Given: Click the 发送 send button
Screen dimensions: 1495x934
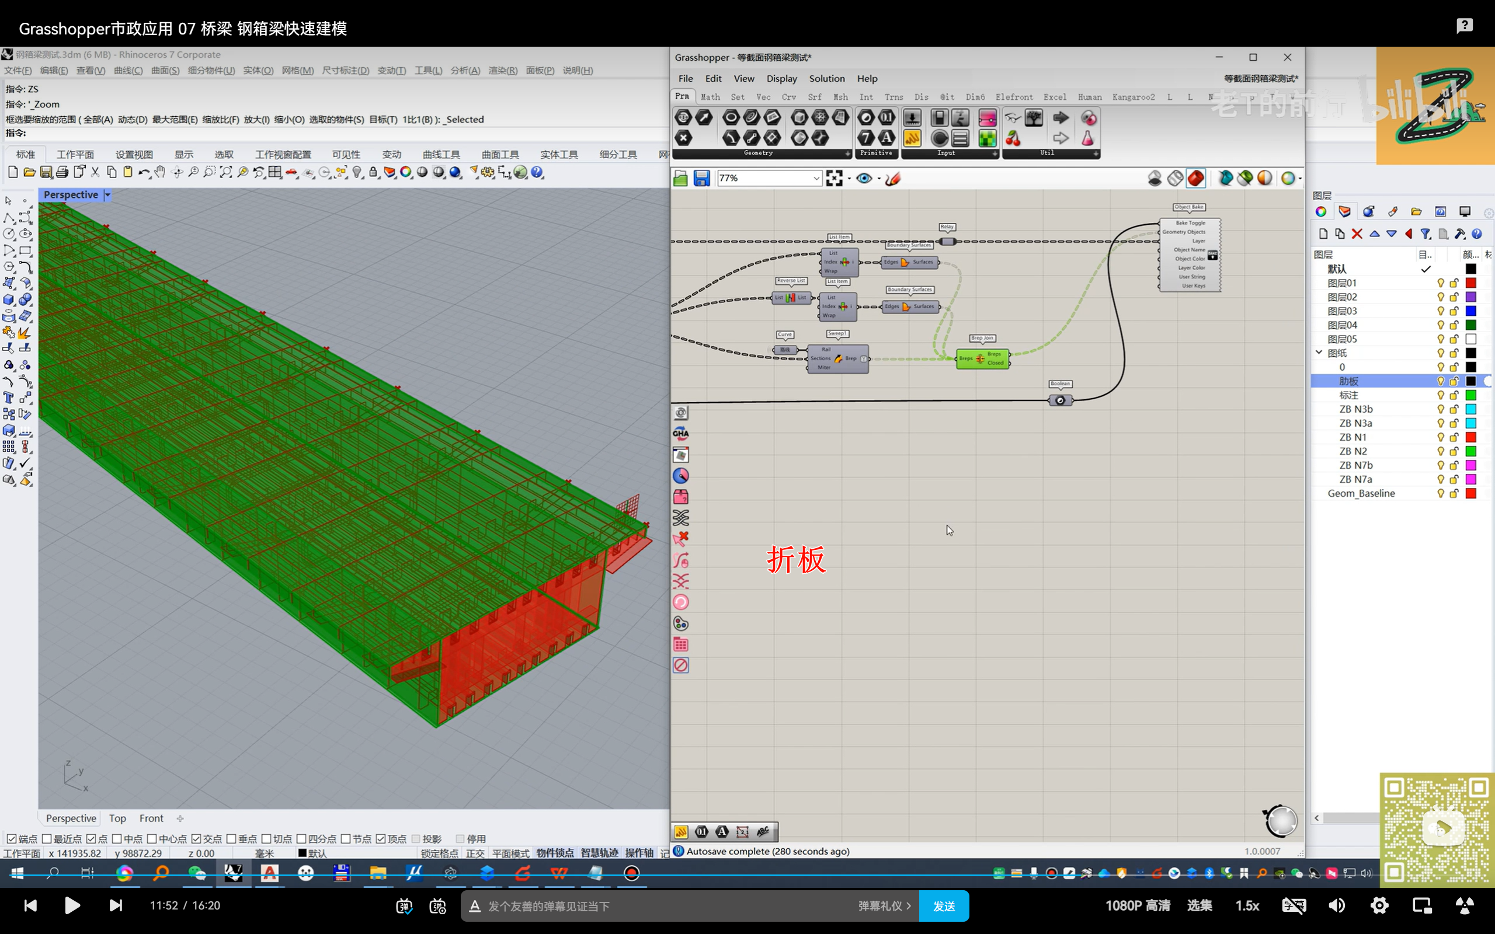Looking at the screenshot, I should click(x=943, y=905).
